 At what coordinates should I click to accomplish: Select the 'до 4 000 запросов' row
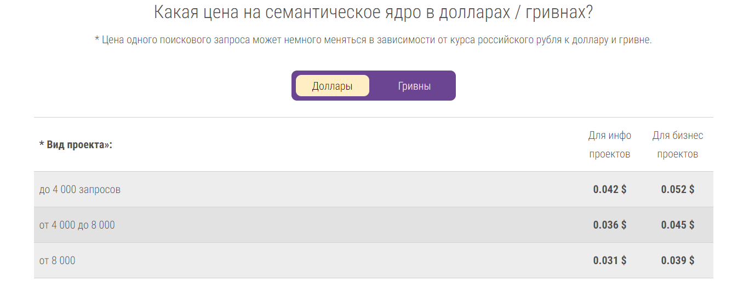click(x=373, y=189)
